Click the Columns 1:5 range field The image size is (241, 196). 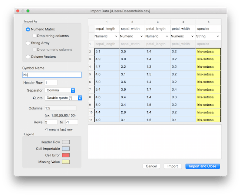pyautogui.click(x=60, y=108)
